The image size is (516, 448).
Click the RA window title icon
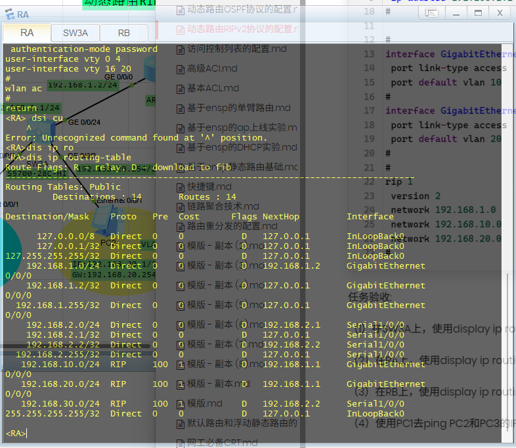(x=10, y=14)
